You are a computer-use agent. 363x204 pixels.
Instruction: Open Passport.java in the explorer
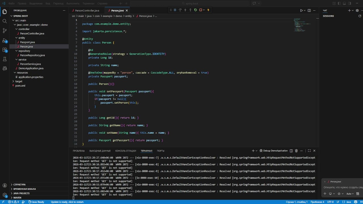tap(27, 42)
